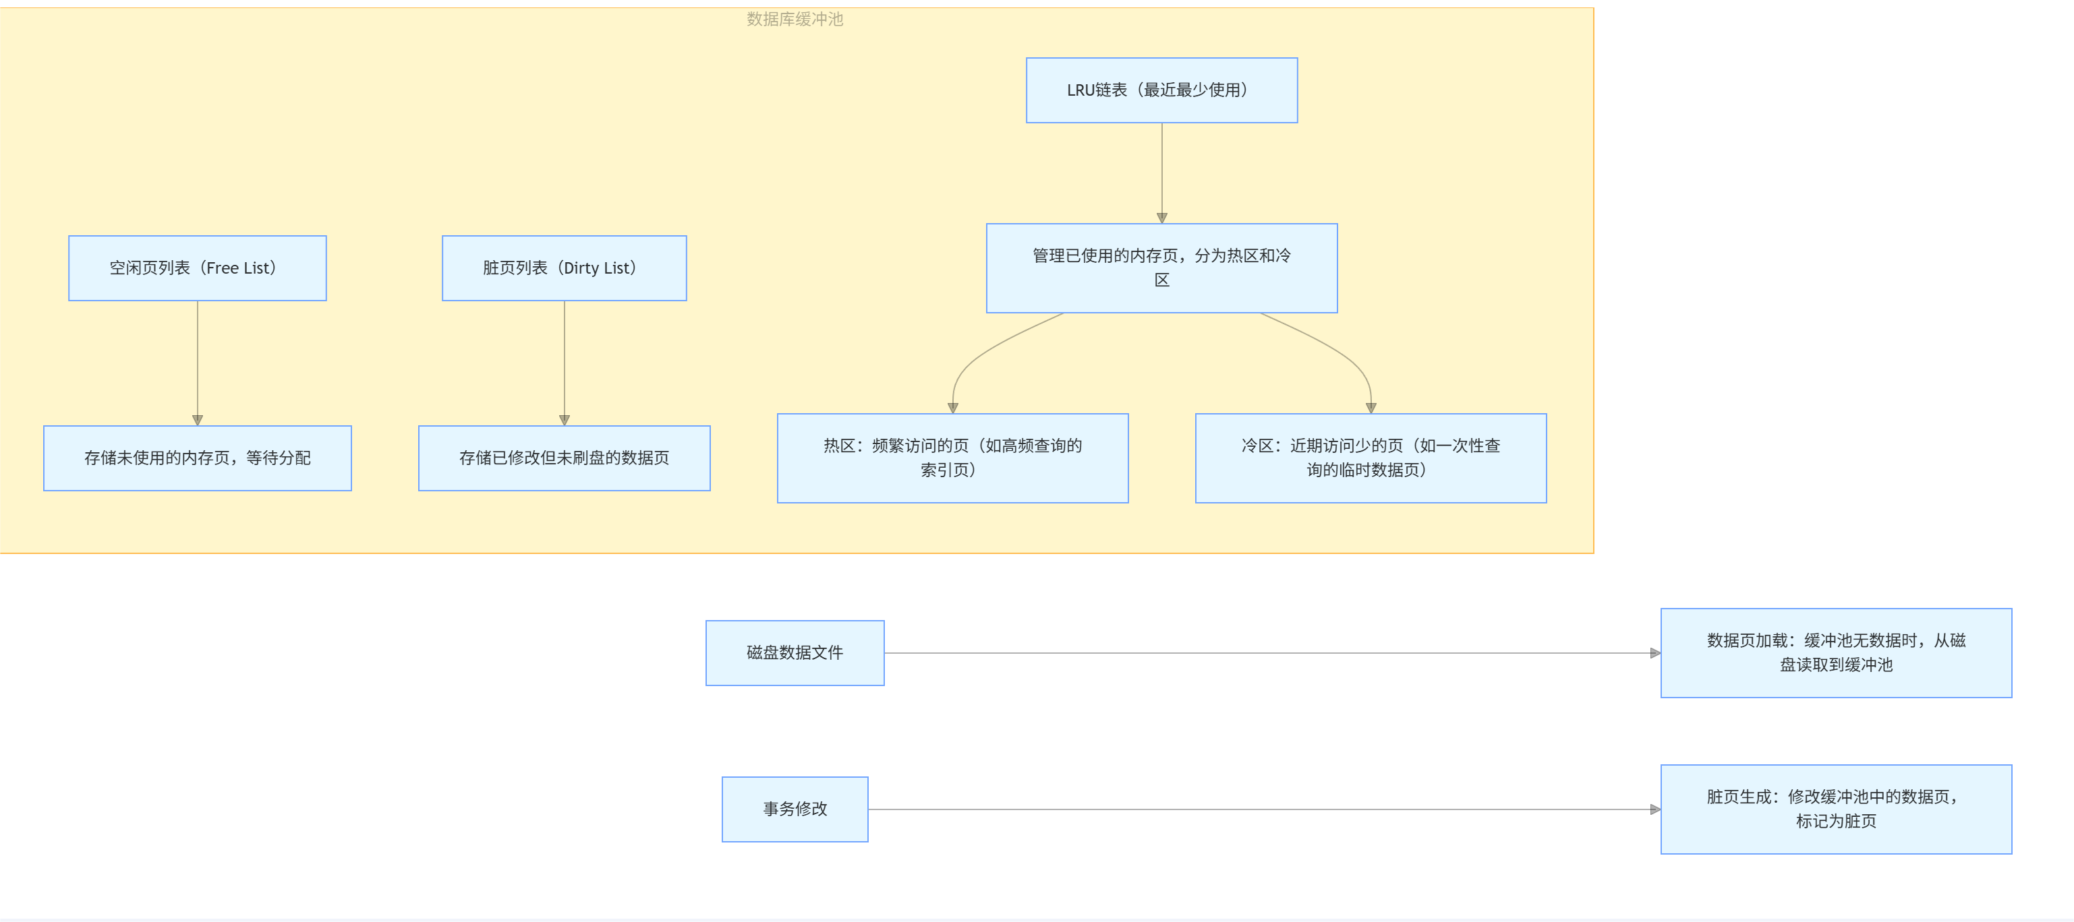Screen dimensions: 2074x922
Task: Click the 存储已修改但未刷盘的数据页 node
Action: point(564,458)
